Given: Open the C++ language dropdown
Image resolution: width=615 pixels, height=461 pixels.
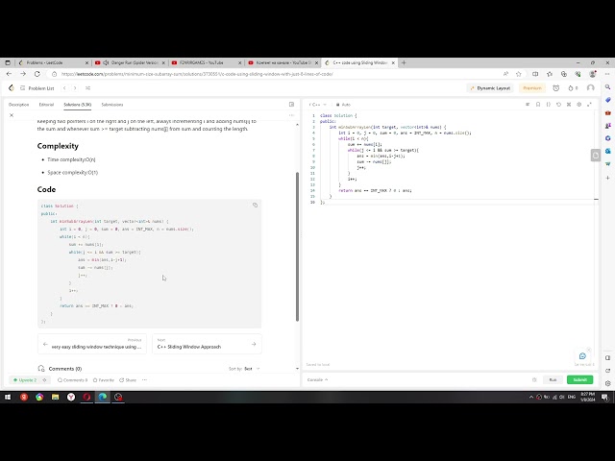Looking at the screenshot, I should tap(318, 105).
